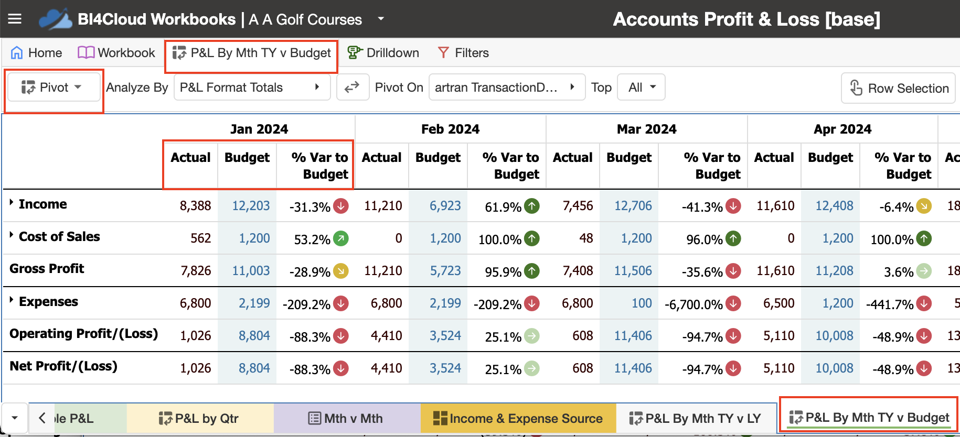Click the light green arrow beside Gross Profit 3.6%
This screenshot has width=960, height=437.
pyautogui.click(x=924, y=271)
